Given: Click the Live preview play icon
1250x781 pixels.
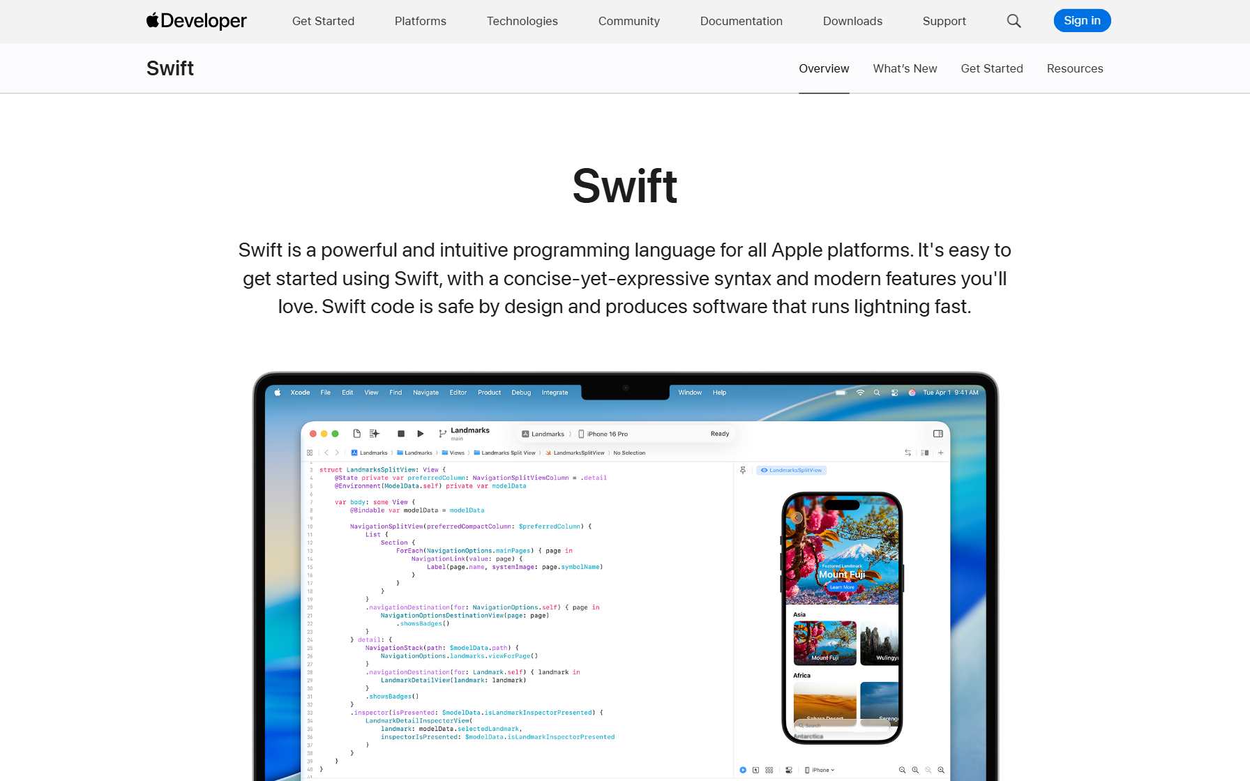Looking at the screenshot, I should [743, 770].
